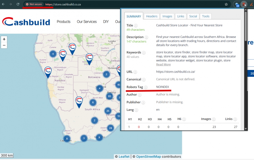This screenshot has width=254, height=160.
Task: Click the popup scrollbar down arrow
Action: (x=246, y=129)
